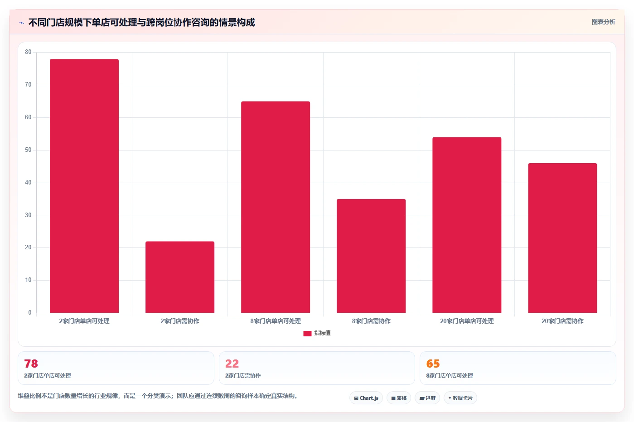Select the 20家门店需协作 bar
This screenshot has height=422, width=634.
click(562, 238)
